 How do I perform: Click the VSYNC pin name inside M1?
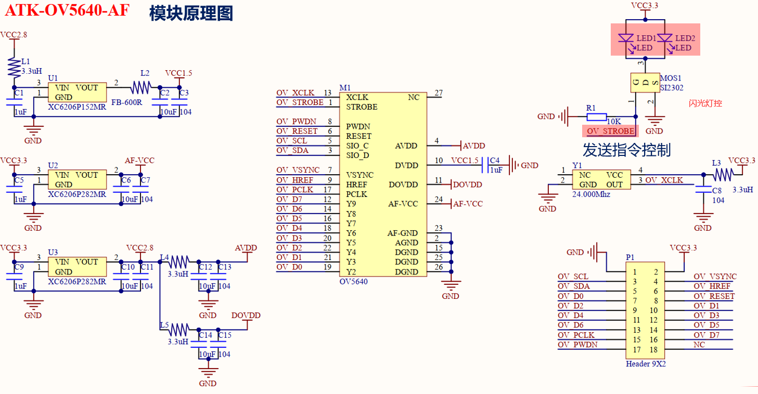(360, 175)
